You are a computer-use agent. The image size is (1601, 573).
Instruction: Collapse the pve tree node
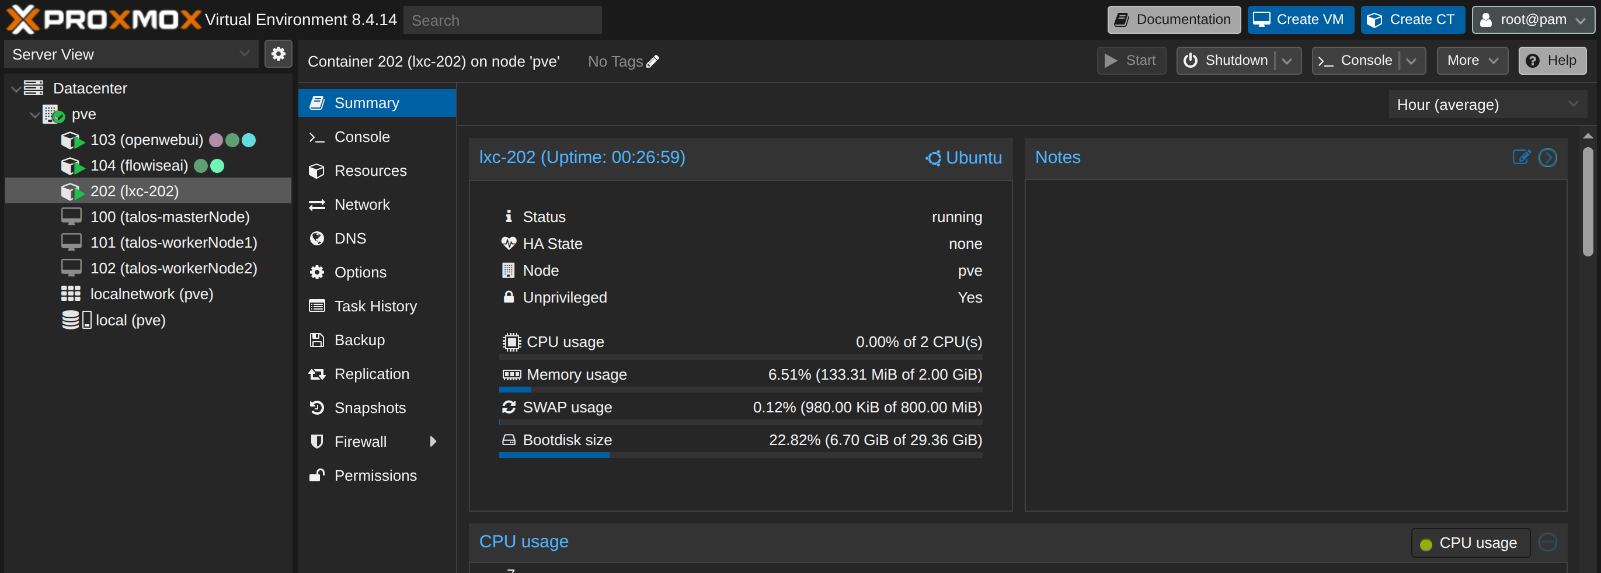tap(35, 114)
